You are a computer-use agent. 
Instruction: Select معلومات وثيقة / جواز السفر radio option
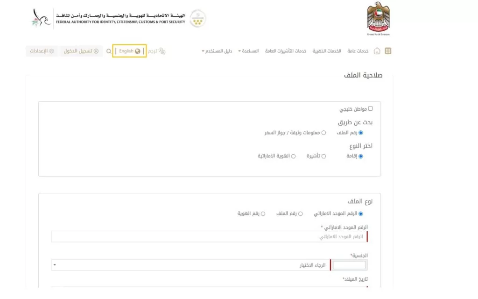323,133
